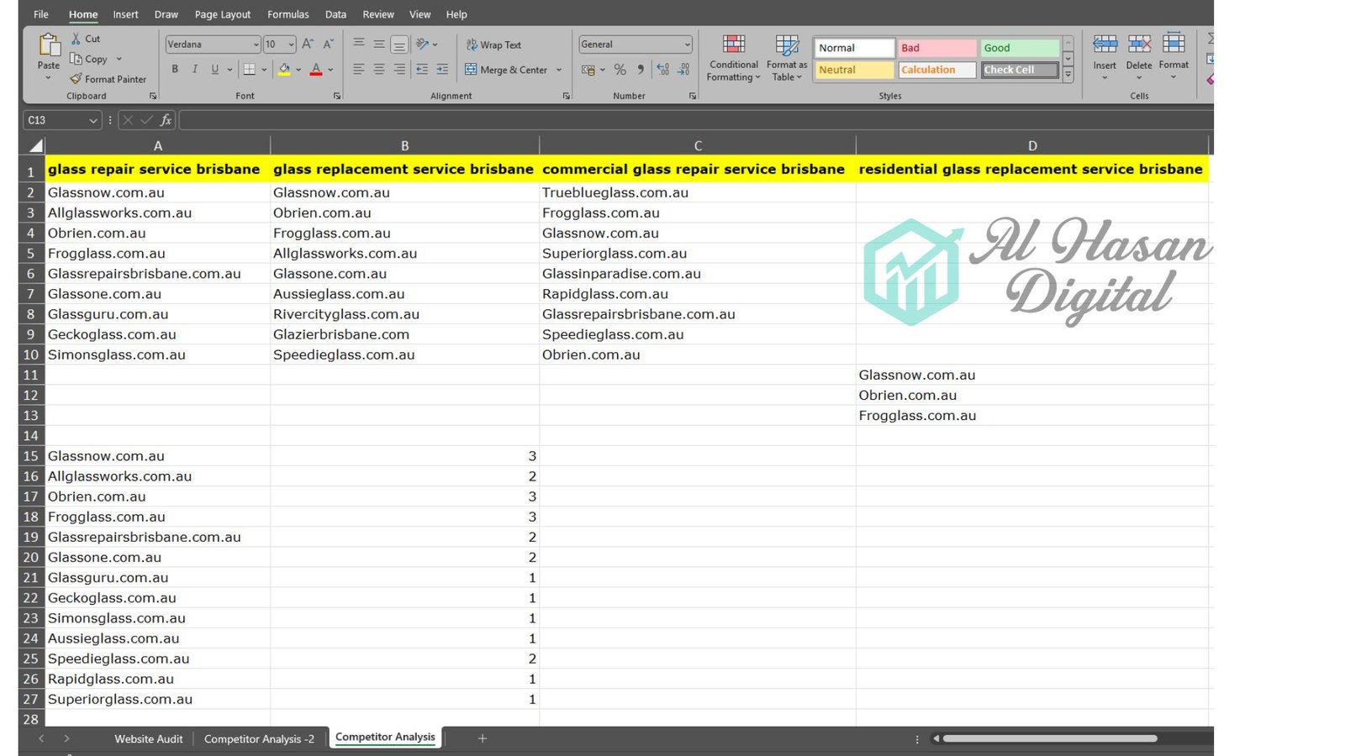The image size is (1345, 756).
Task: Copy the selection with the Copy icon
Action: pos(76,59)
